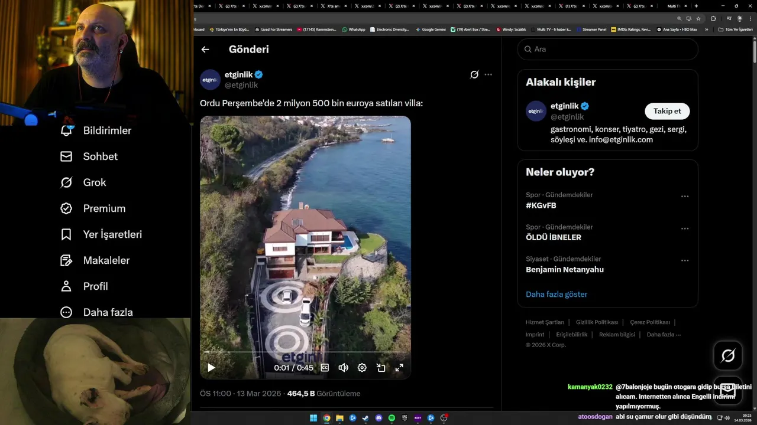
Task: Open Steam from the taskbar
Action: click(x=365, y=418)
